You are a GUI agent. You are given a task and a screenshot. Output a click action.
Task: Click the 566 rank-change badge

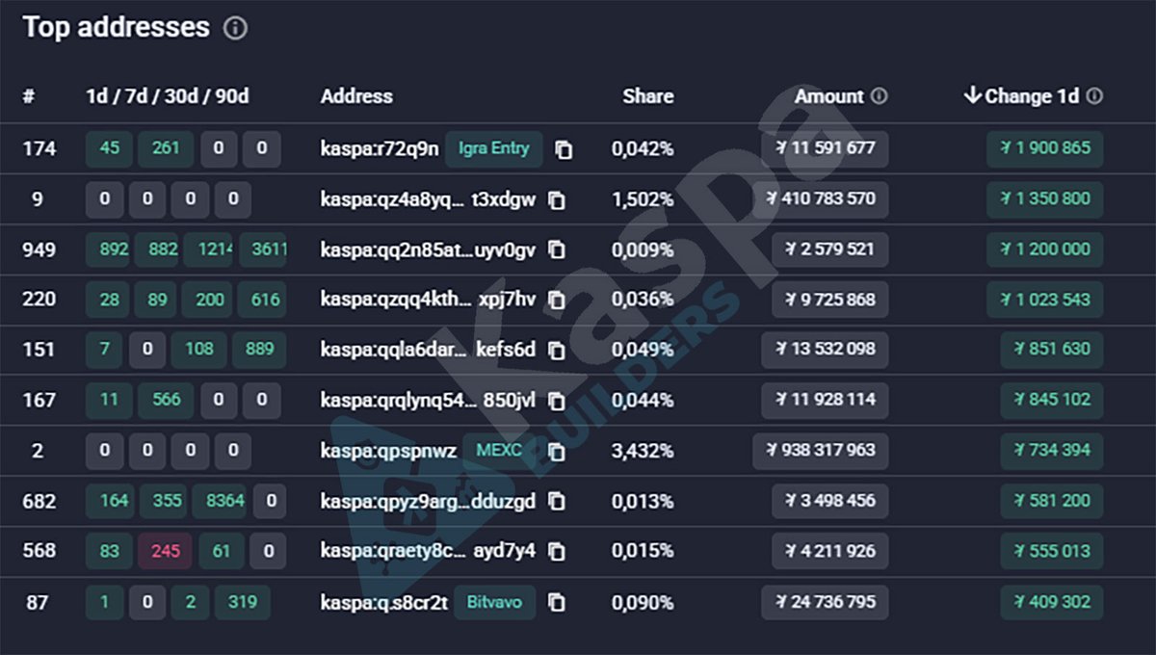[x=166, y=401]
